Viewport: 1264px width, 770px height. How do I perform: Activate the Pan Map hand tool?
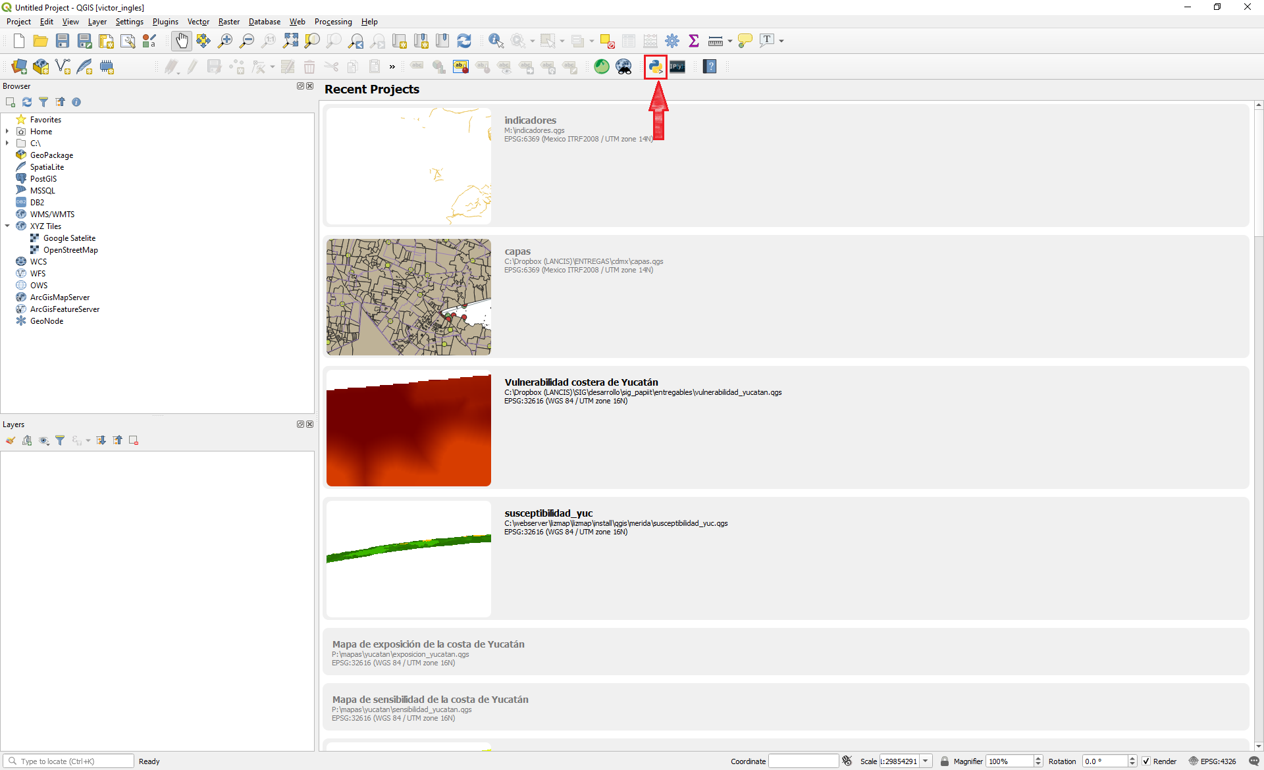pos(182,41)
